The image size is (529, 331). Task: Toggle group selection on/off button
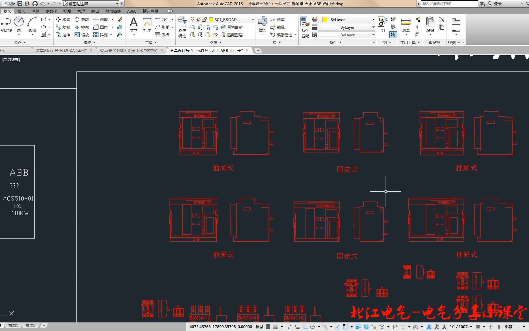pos(393,35)
